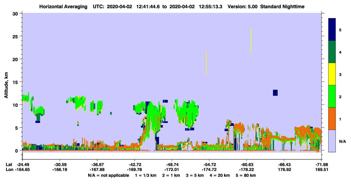Viewport: 357px width, 183px height.
Task: Click the yellow vertical streak near 25 km altitude
Action: pos(251,41)
